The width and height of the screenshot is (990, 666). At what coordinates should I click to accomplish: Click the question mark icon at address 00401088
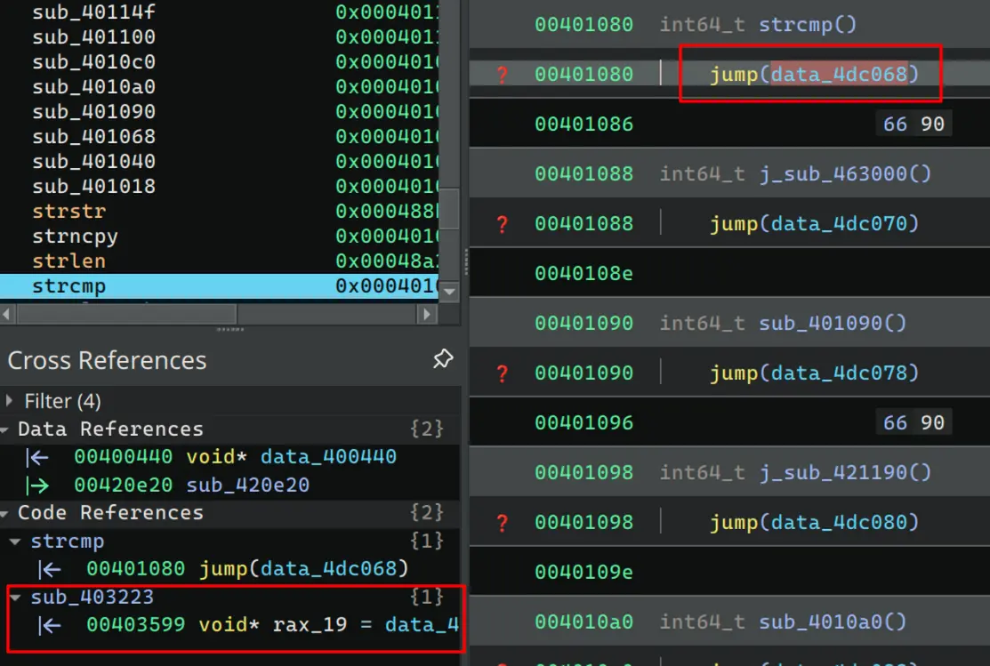(502, 224)
